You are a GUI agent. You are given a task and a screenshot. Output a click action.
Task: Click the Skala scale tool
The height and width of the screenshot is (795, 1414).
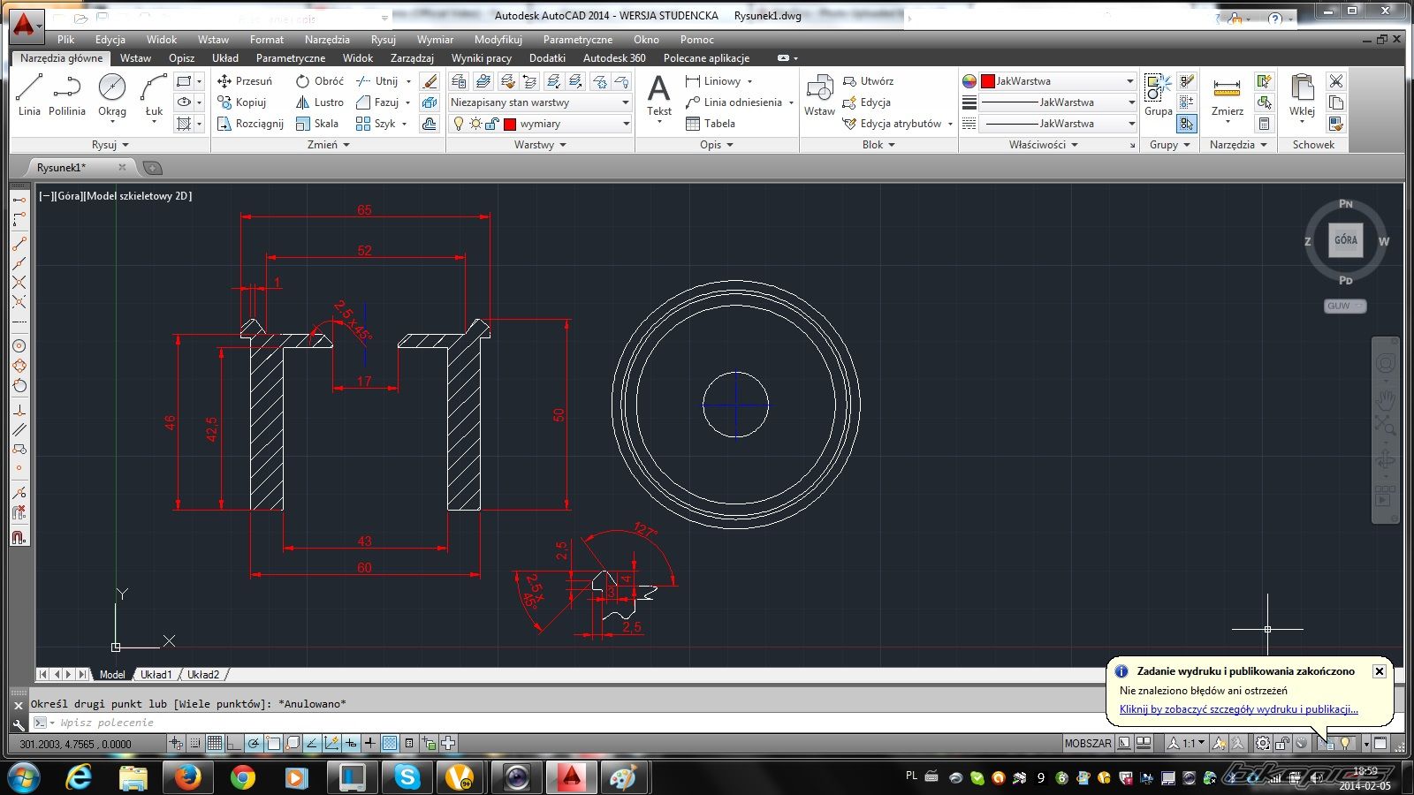[317, 124]
